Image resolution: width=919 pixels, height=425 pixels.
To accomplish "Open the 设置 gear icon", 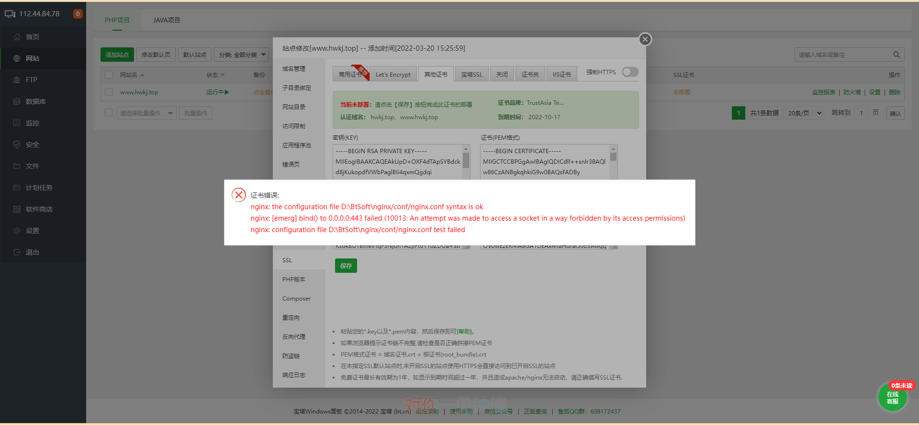I will (17, 231).
